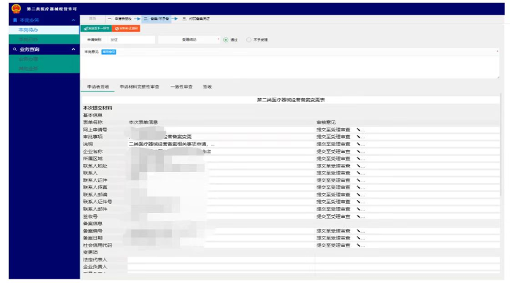This screenshot has width=510, height=283.
Task: Click 提交至受理审查 in 企业名称 row
Action: pos(333,151)
